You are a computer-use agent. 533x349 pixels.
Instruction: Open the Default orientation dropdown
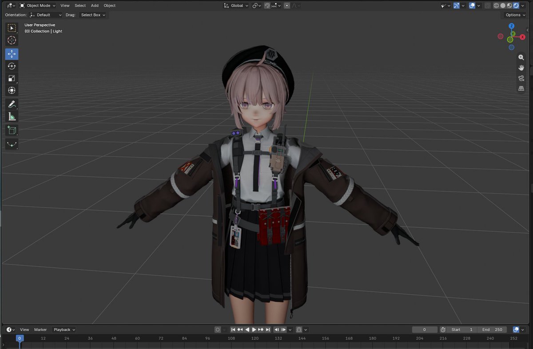click(46, 15)
